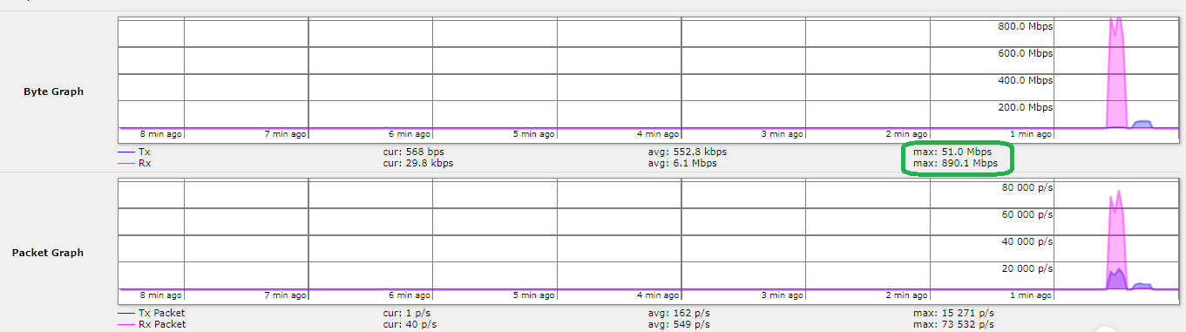
Task: Click the '8 min ago' marker in Packet Graph
Action: tap(160, 295)
